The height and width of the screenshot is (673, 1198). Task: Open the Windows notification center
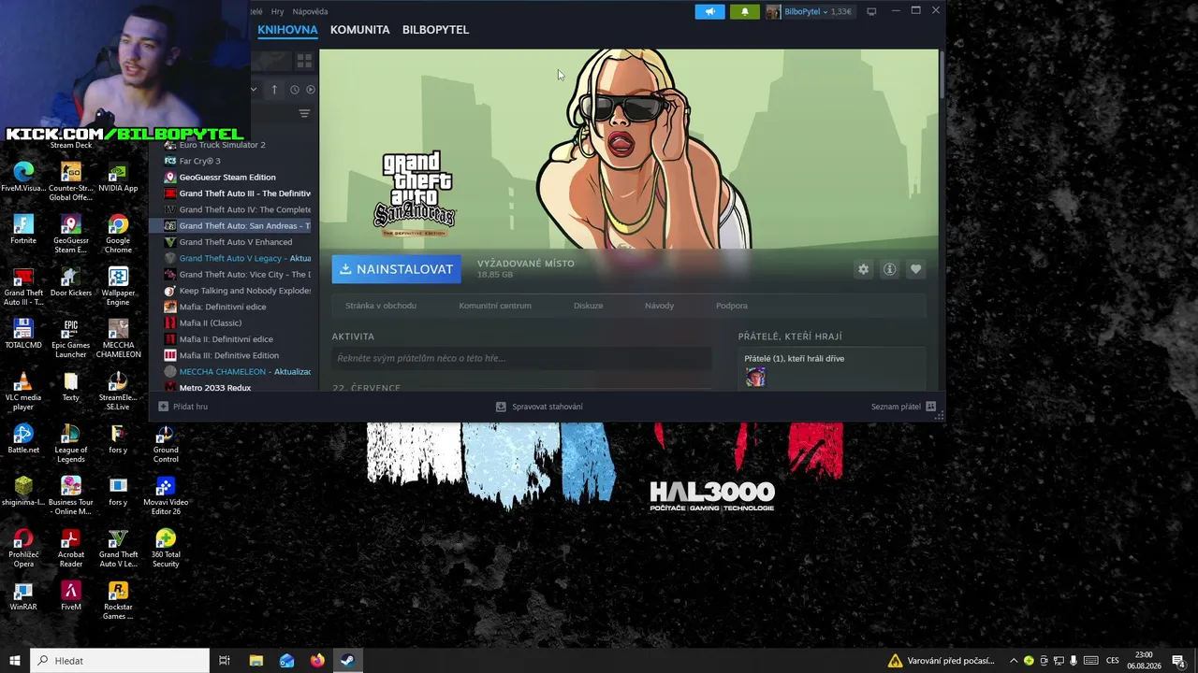click(x=1178, y=661)
